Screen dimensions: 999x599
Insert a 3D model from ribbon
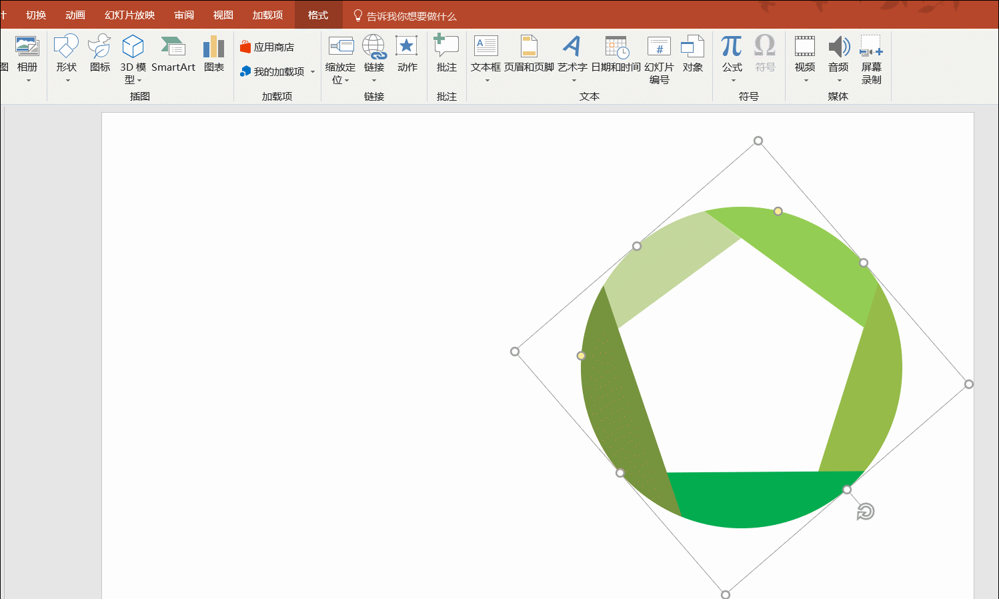click(x=133, y=57)
